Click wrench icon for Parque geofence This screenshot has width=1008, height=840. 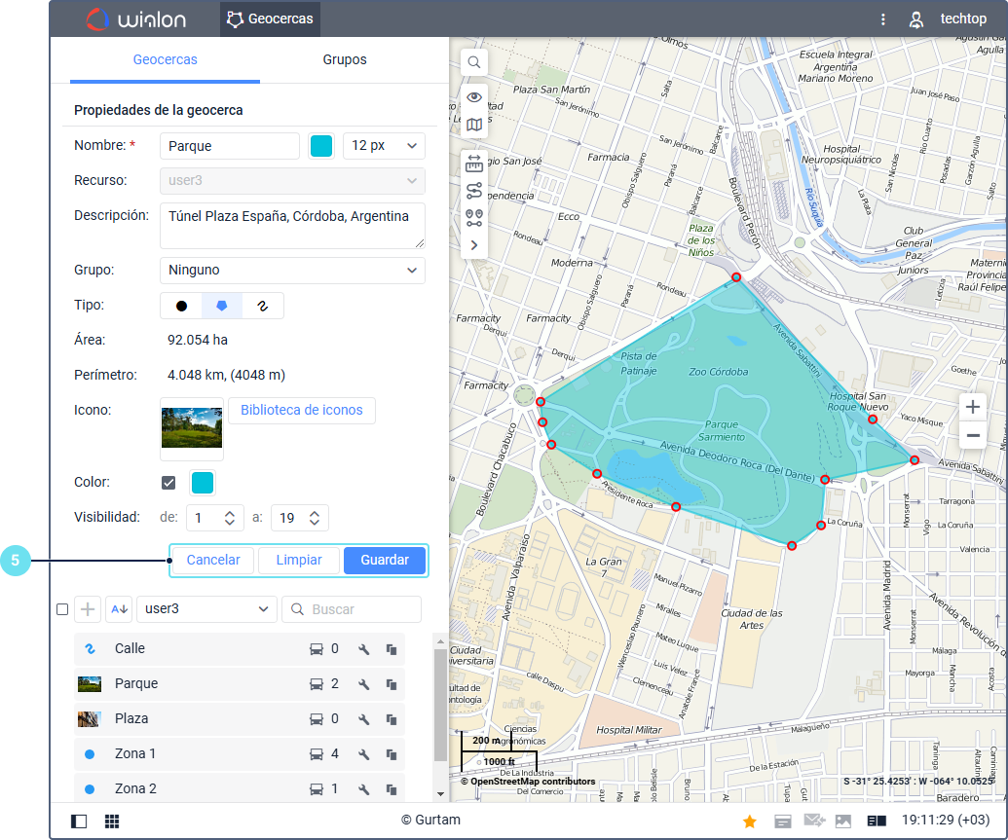tap(364, 684)
